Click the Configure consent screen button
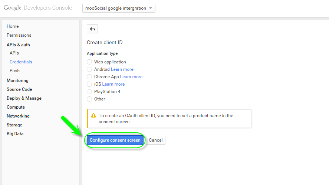 115,140
